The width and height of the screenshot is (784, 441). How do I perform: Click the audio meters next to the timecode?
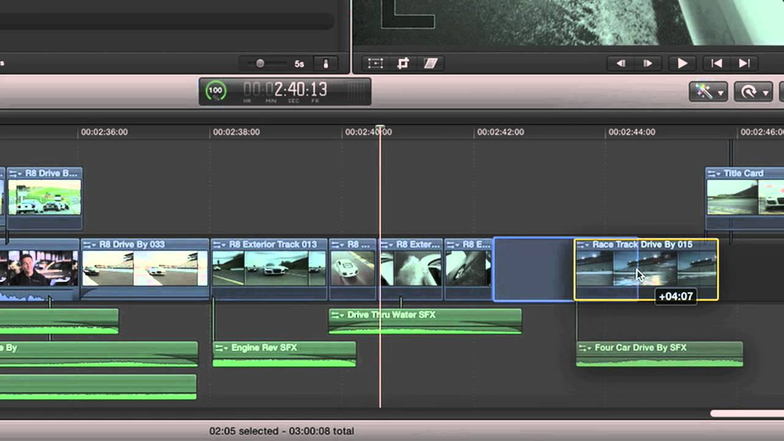(x=356, y=91)
